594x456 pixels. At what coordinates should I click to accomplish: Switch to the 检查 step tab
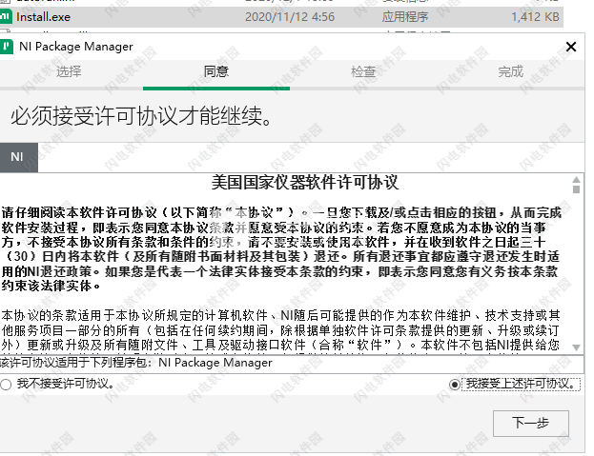point(363,71)
